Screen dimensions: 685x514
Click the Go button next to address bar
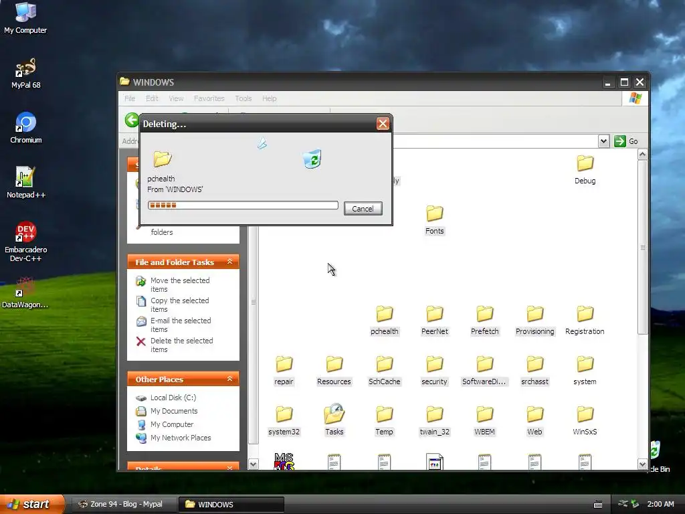(626, 141)
